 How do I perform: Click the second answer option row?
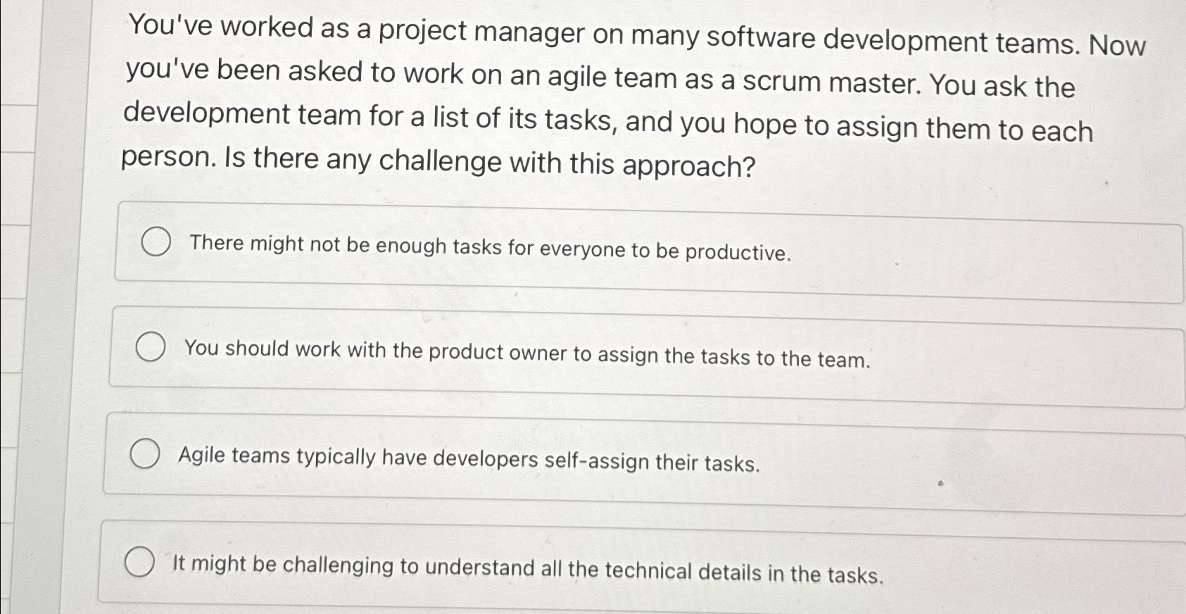pyautogui.click(x=563, y=349)
